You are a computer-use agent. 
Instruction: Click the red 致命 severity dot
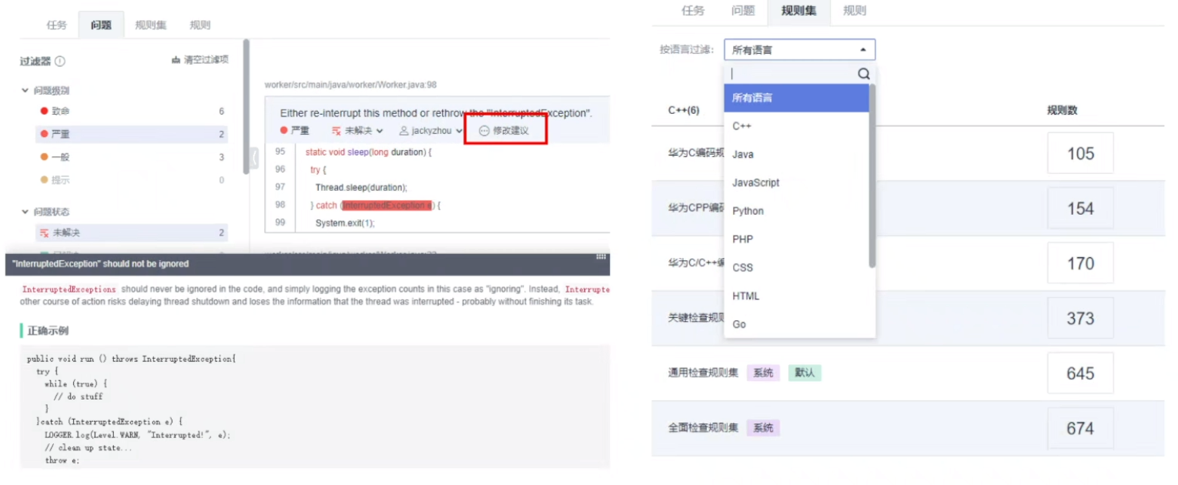tap(44, 112)
